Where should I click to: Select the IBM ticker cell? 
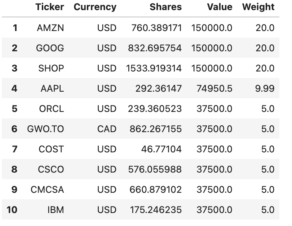point(56,210)
